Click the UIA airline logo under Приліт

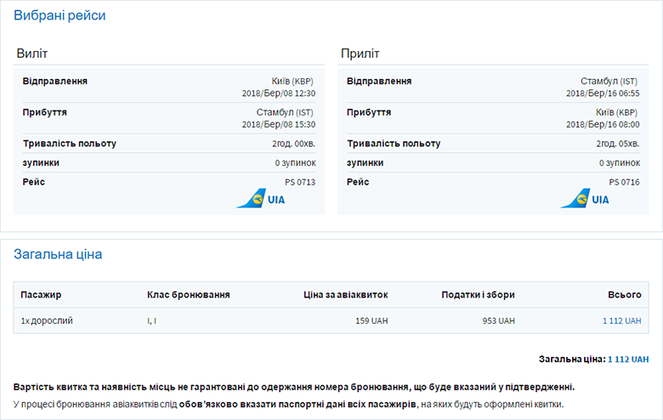pyautogui.click(x=585, y=199)
